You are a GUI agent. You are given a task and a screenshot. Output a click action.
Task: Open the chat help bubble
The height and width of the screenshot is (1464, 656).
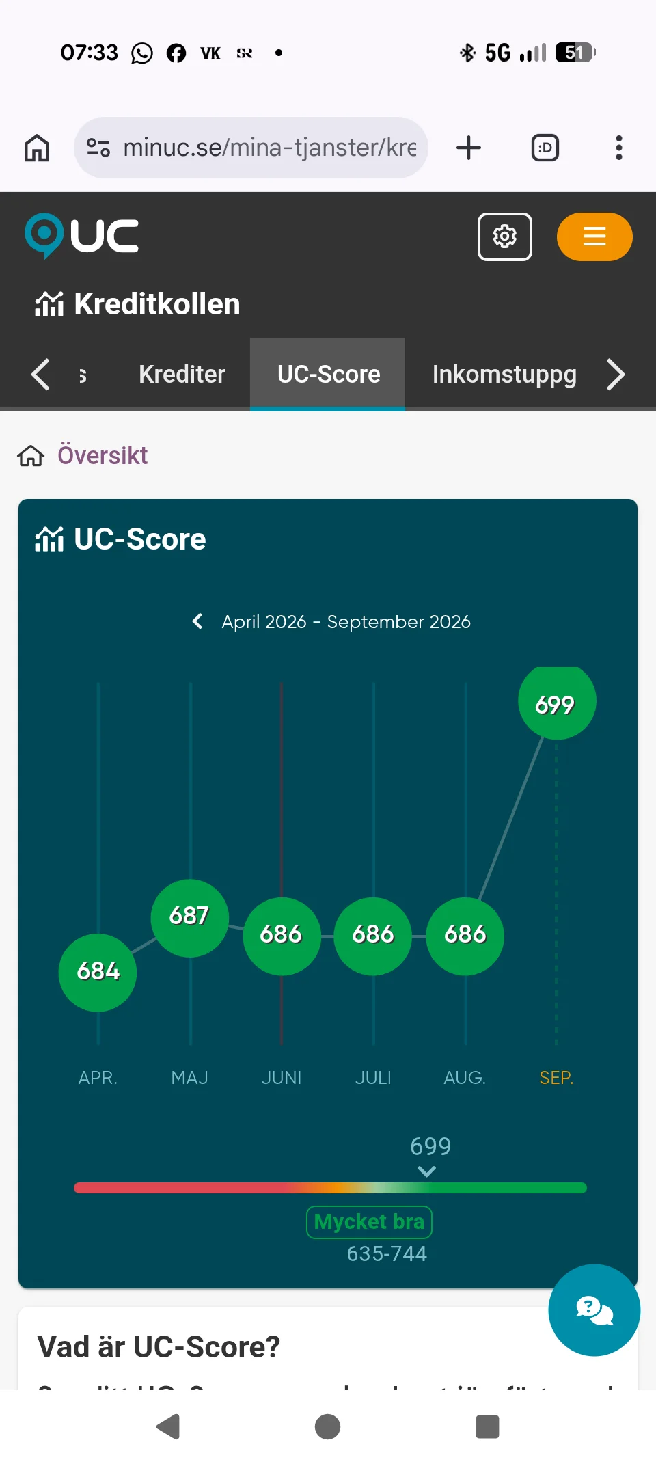[594, 1310]
